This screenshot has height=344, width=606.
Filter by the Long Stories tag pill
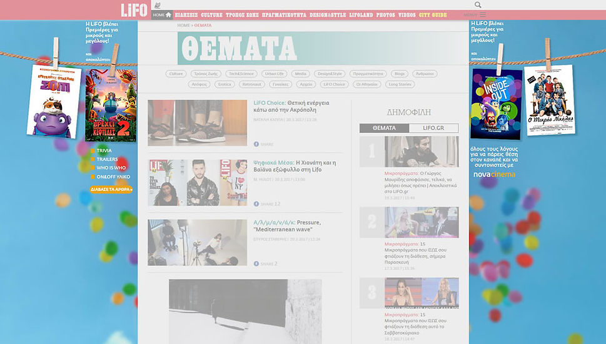400,84
